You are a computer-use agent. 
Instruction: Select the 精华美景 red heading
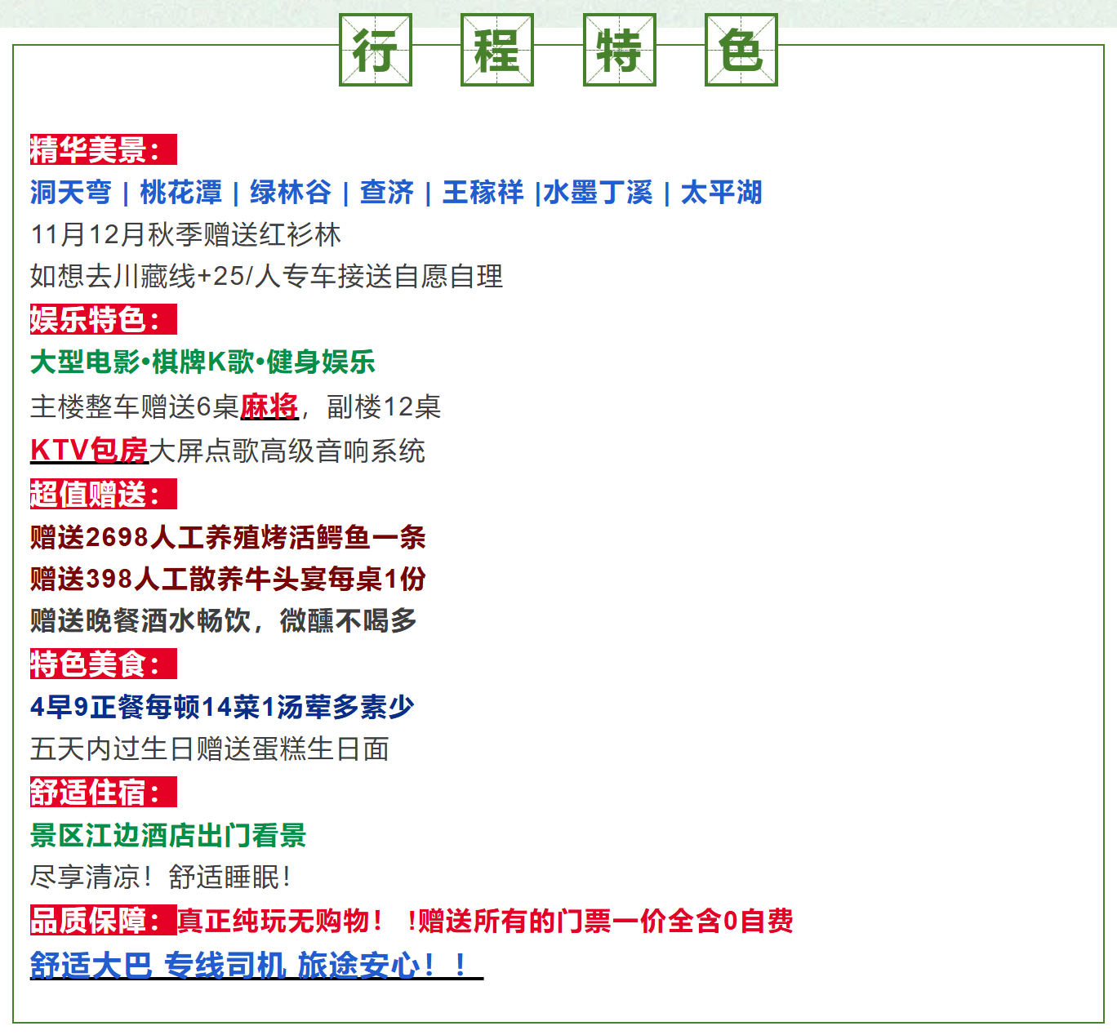coord(103,150)
